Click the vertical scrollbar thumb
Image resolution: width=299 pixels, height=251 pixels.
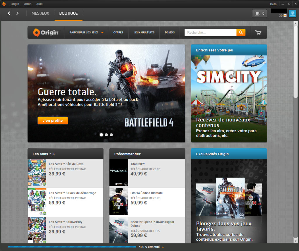[x=295, y=62]
